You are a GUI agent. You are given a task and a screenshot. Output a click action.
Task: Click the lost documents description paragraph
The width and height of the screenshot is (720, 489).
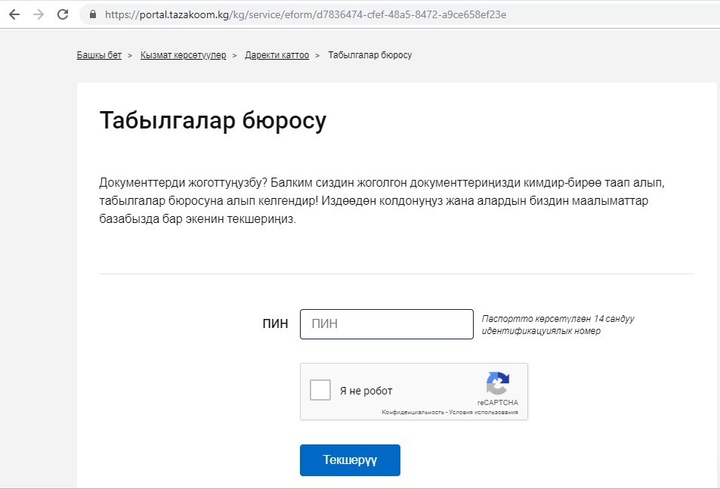(x=385, y=202)
